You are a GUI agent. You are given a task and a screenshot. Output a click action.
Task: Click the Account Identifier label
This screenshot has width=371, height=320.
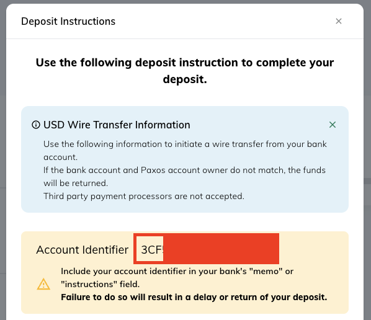82,250
